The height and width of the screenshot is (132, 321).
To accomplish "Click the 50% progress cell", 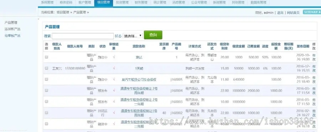I will tap(265, 57).
